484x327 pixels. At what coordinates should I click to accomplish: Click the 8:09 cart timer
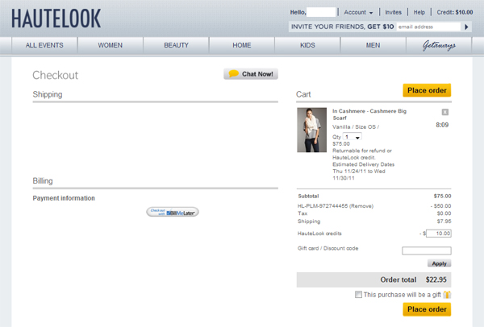(x=442, y=125)
